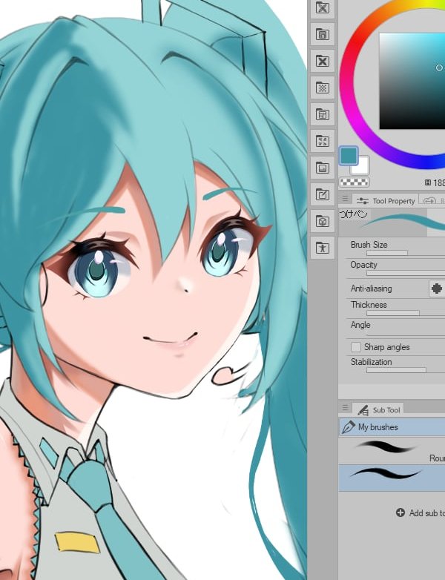Open the Sub Tool panel menu icon
This screenshot has height=580, width=445.
tap(345, 408)
